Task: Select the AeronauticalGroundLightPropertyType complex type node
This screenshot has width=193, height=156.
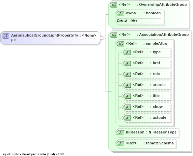Action: click(x=50, y=38)
